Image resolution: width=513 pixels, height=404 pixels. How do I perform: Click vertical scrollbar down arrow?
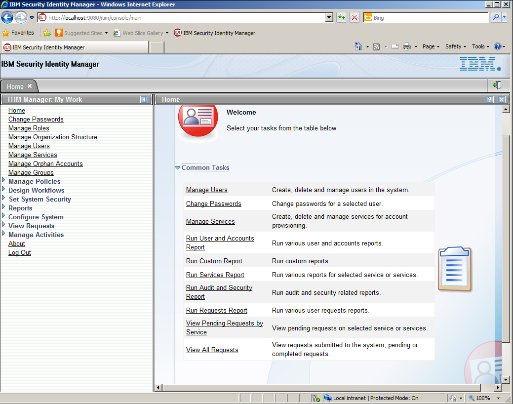point(506,380)
